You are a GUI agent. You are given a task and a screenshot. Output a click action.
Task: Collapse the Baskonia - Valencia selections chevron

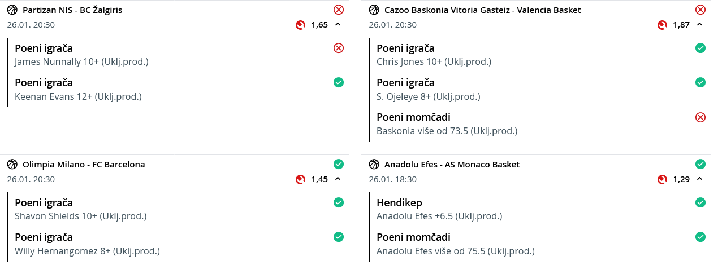(x=699, y=24)
